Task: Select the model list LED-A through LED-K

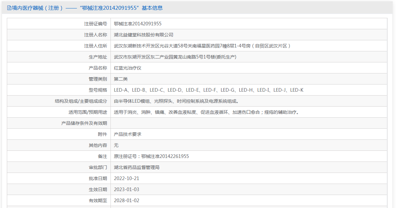Action: [x=209, y=90]
